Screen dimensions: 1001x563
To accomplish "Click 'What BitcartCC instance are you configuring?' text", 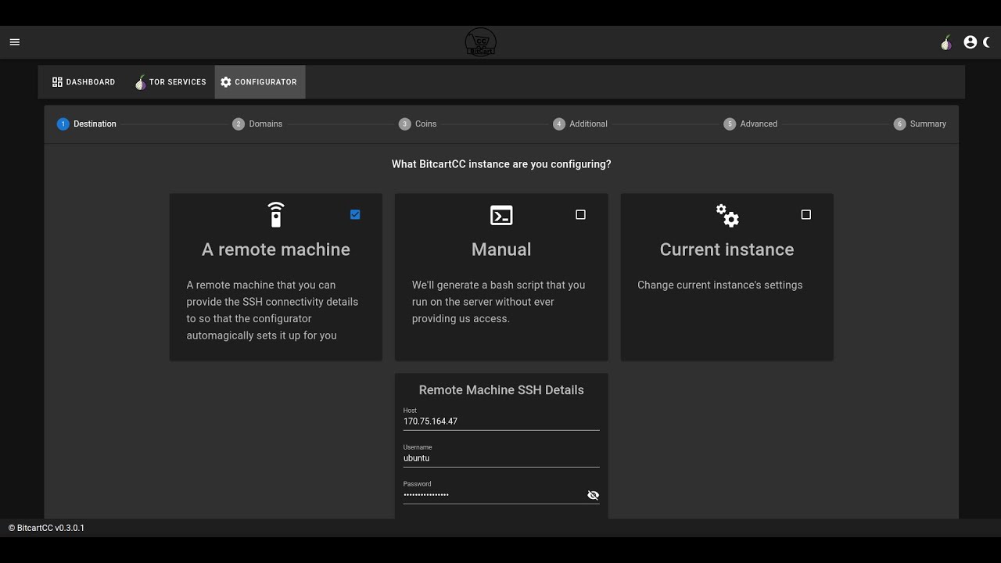I will tap(501, 164).
